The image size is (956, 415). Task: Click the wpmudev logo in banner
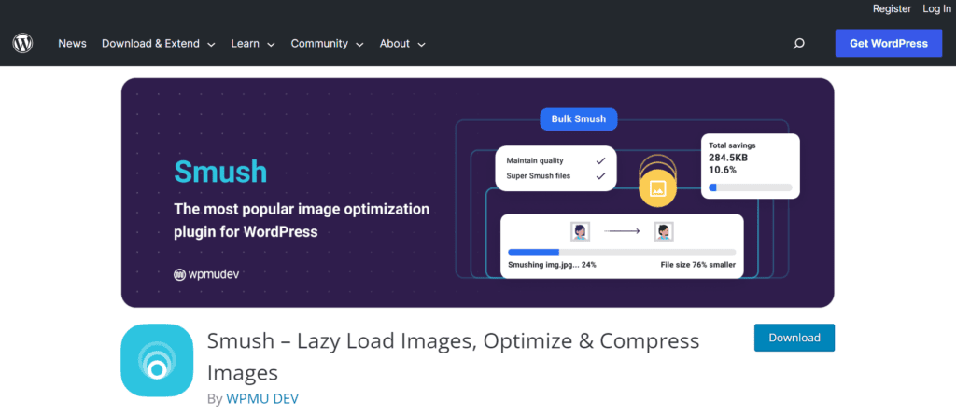click(x=206, y=274)
